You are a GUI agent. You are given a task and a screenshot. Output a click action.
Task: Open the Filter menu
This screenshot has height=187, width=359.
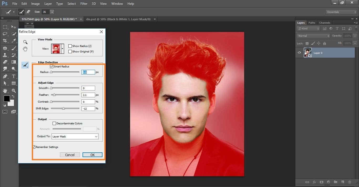click(x=84, y=3)
